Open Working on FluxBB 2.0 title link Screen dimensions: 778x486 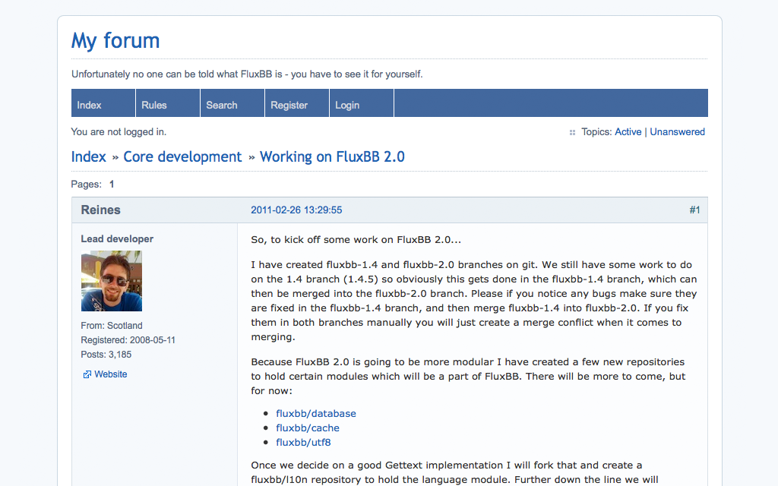click(332, 157)
